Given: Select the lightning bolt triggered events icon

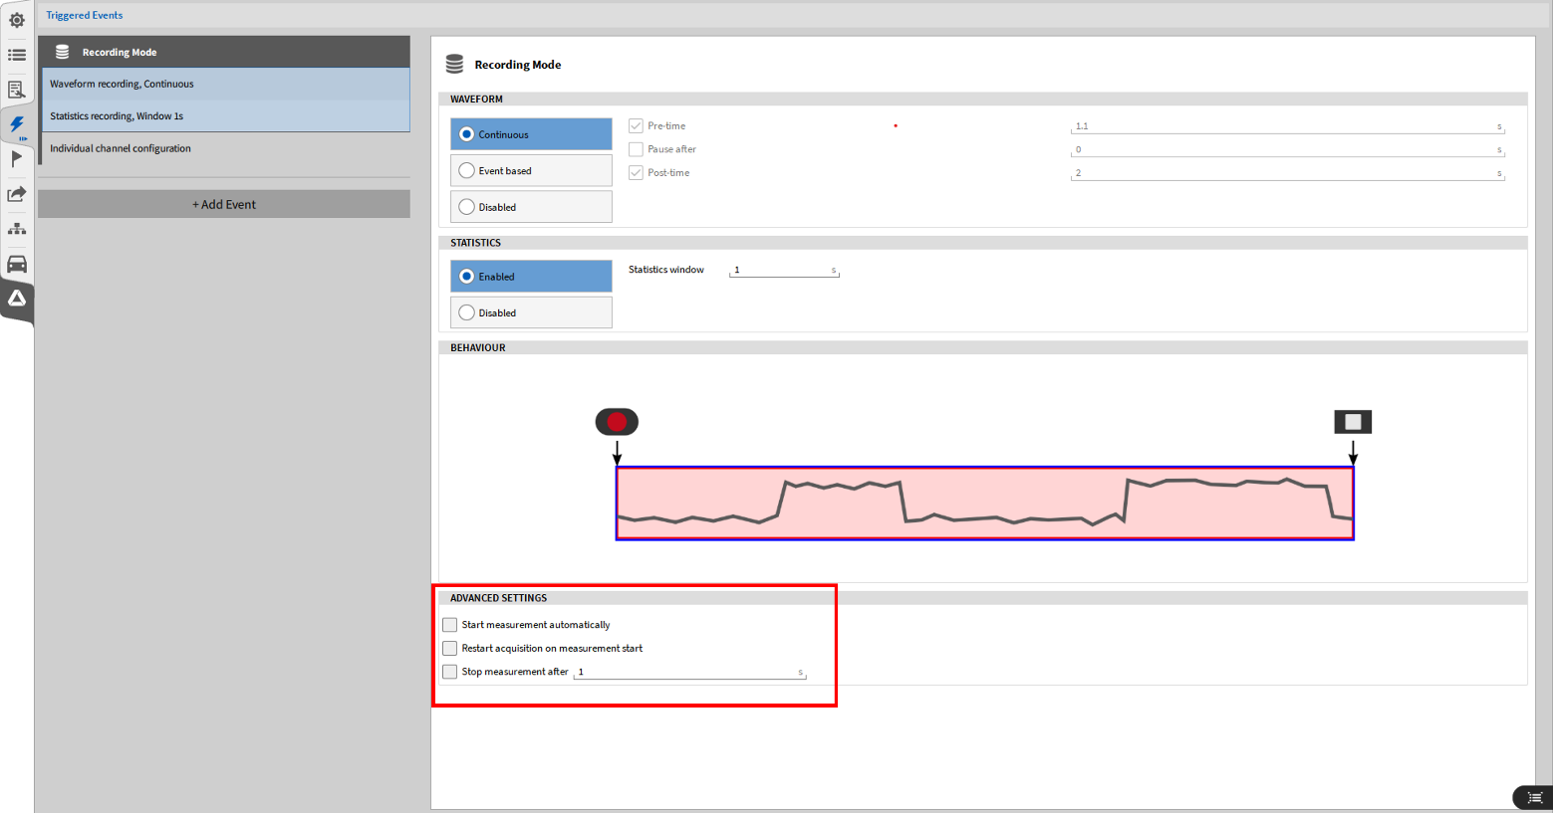Looking at the screenshot, I should pos(17,124).
